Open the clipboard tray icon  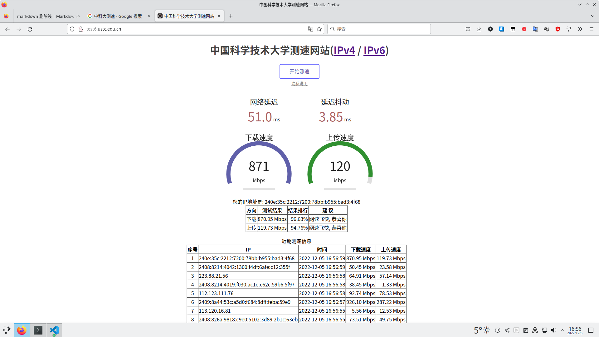pos(526,330)
